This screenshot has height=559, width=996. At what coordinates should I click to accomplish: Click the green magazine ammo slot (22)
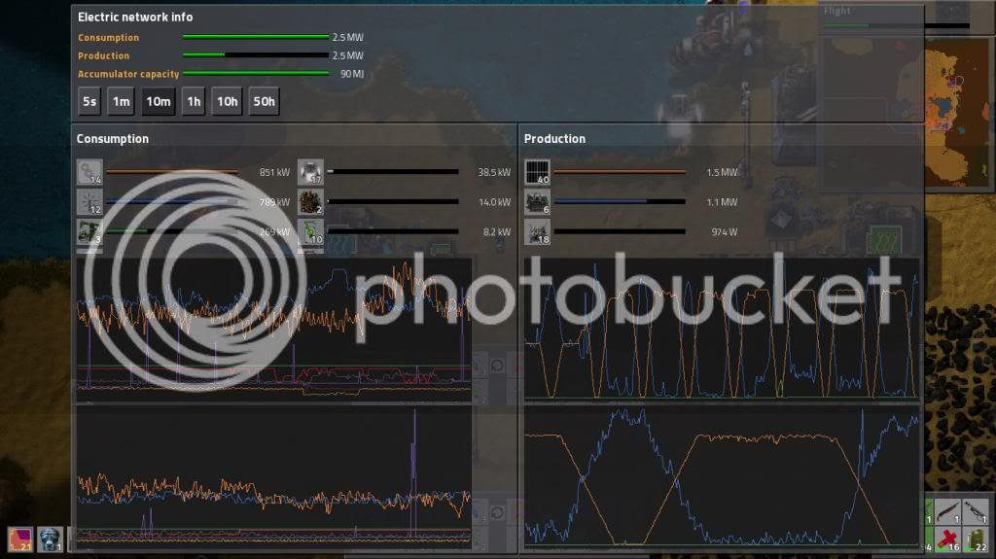(976, 539)
